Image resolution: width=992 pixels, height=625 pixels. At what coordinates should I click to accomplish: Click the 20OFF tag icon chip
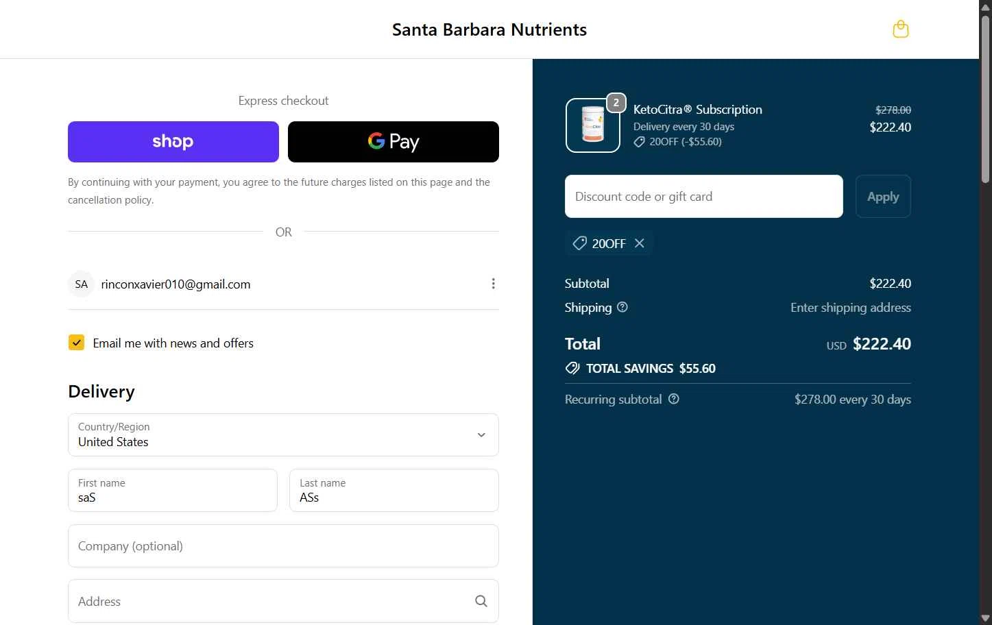click(580, 243)
